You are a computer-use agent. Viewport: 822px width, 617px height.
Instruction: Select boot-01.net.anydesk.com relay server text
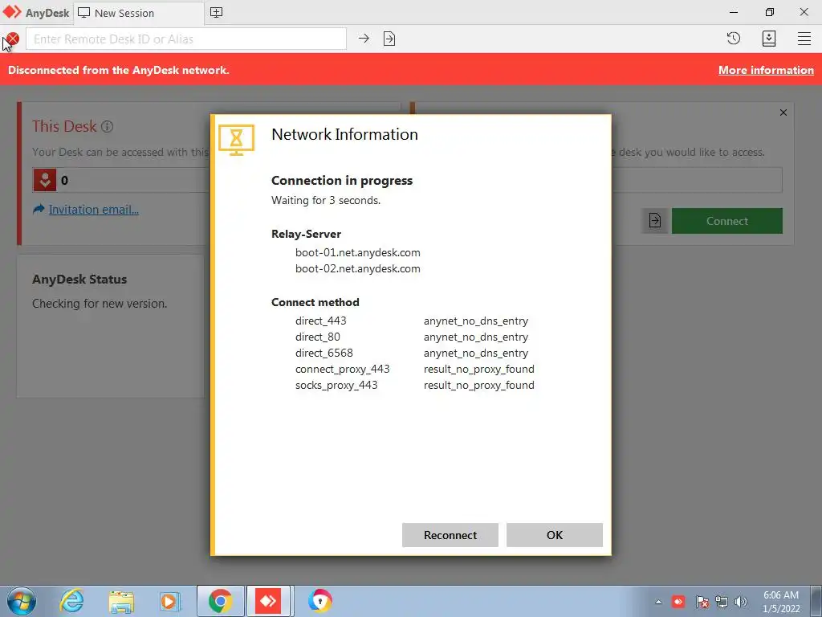(x=357, y=252)
